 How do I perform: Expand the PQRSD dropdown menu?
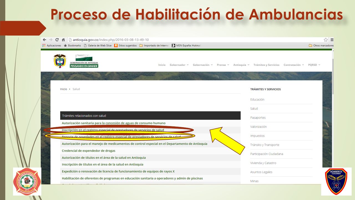tap(314, 65)
